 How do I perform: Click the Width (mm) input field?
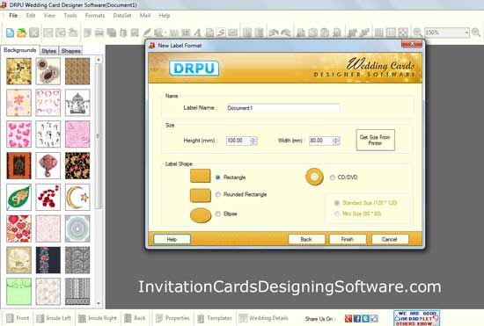[321, 141]
